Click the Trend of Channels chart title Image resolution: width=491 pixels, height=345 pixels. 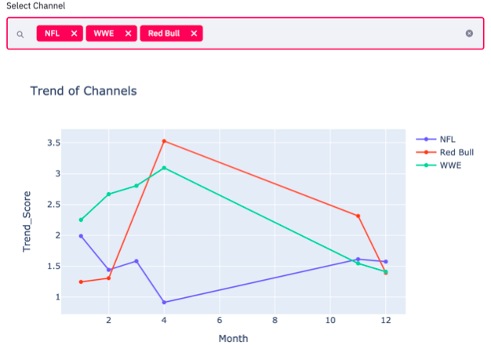point(83,91)
